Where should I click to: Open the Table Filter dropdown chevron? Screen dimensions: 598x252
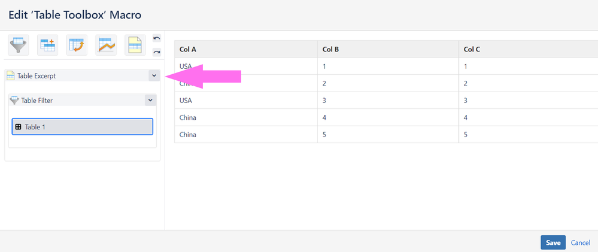[150, 101]
